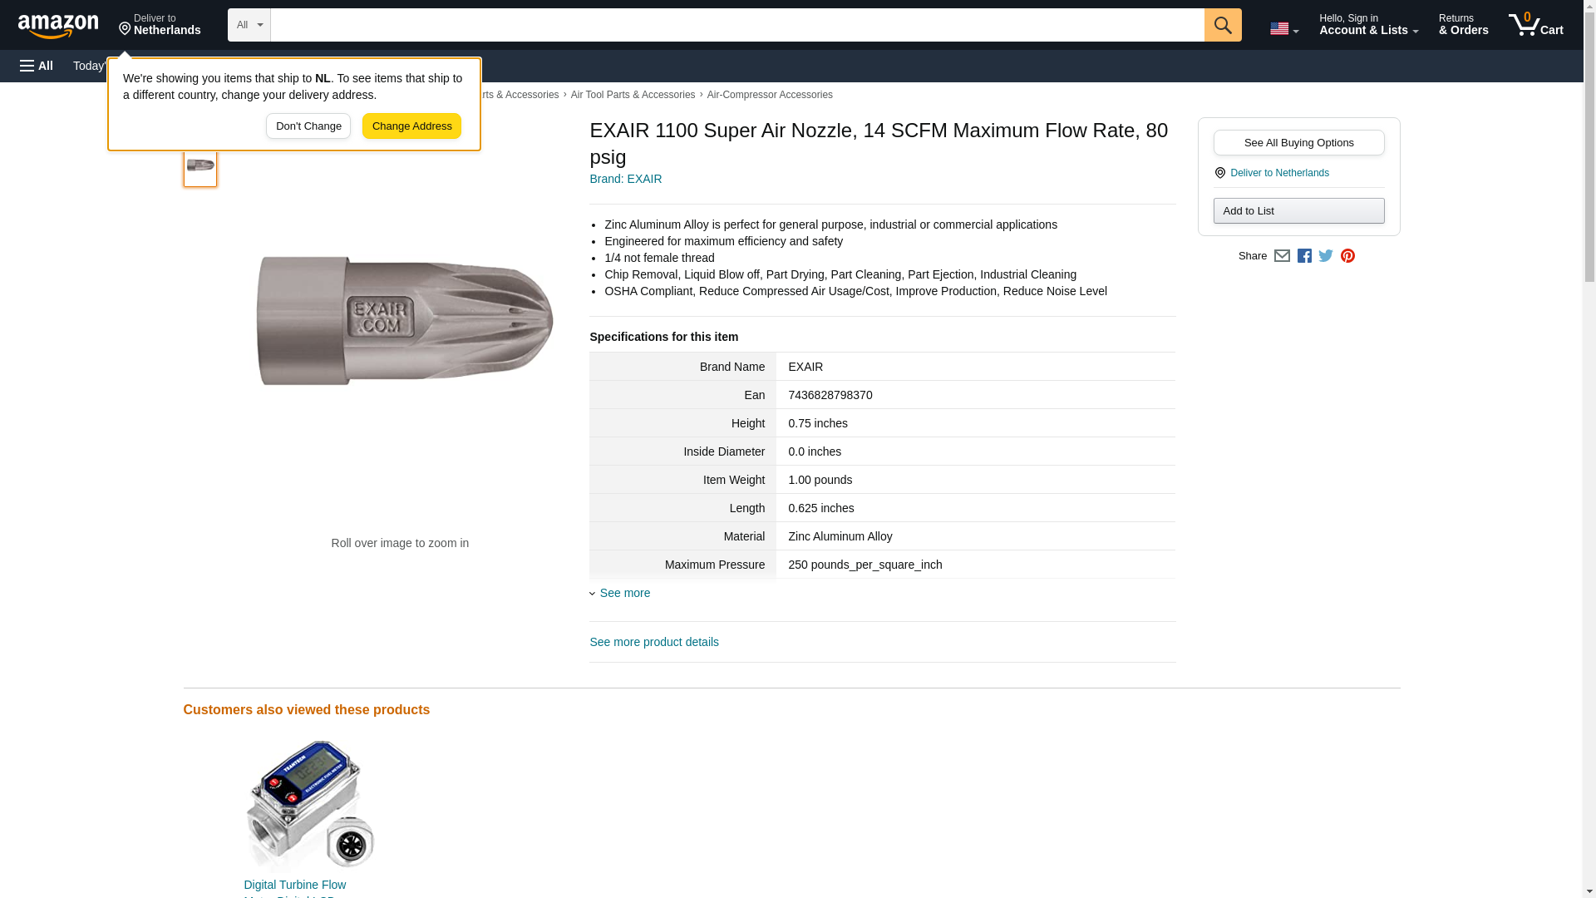Open Returns & Orders
The height and width of the screenshot is (898, 1596).
click(x=1463, y=25)
